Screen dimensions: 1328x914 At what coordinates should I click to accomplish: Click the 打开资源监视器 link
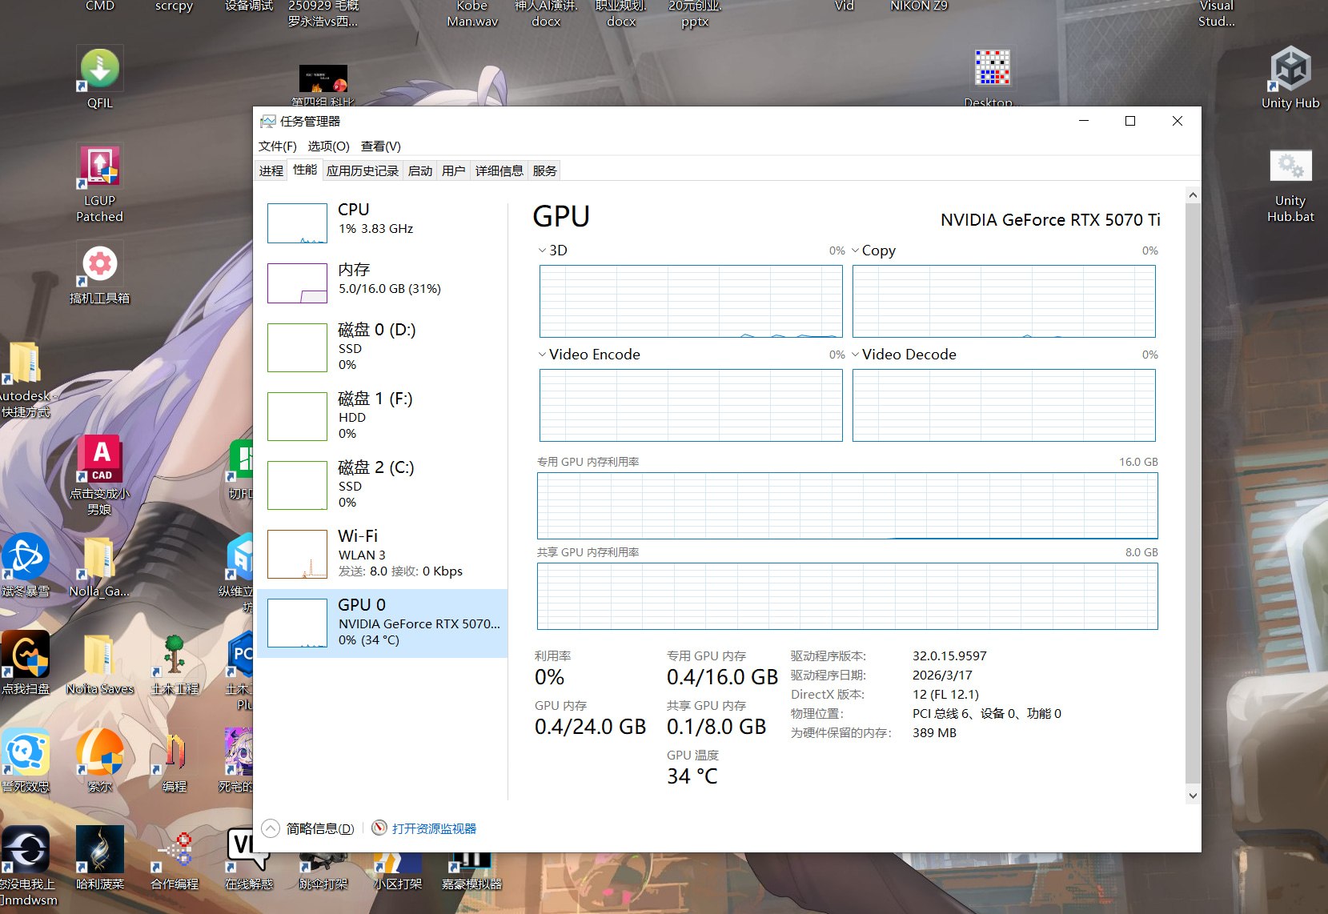(434, 828)
